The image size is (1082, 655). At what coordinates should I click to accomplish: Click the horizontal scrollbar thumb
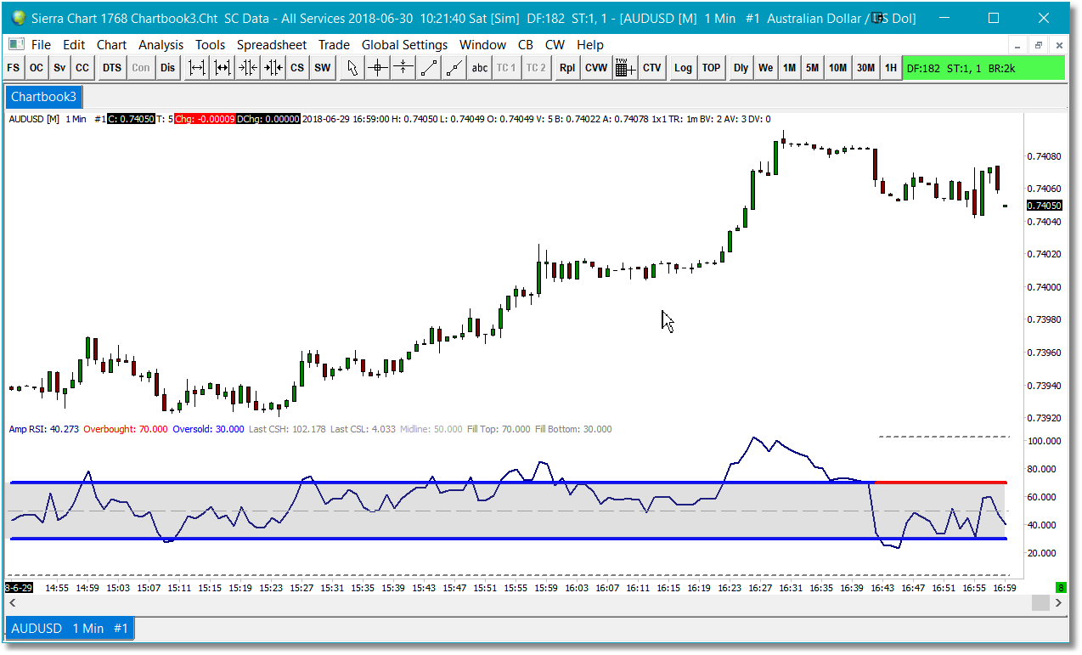point(1040,602)
